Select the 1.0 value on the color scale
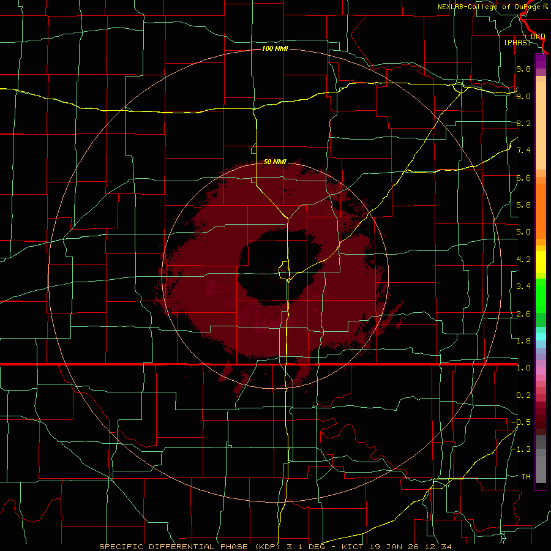Image resolution: width=551 pixels, height=551 pixels. (x=523, y=368)
